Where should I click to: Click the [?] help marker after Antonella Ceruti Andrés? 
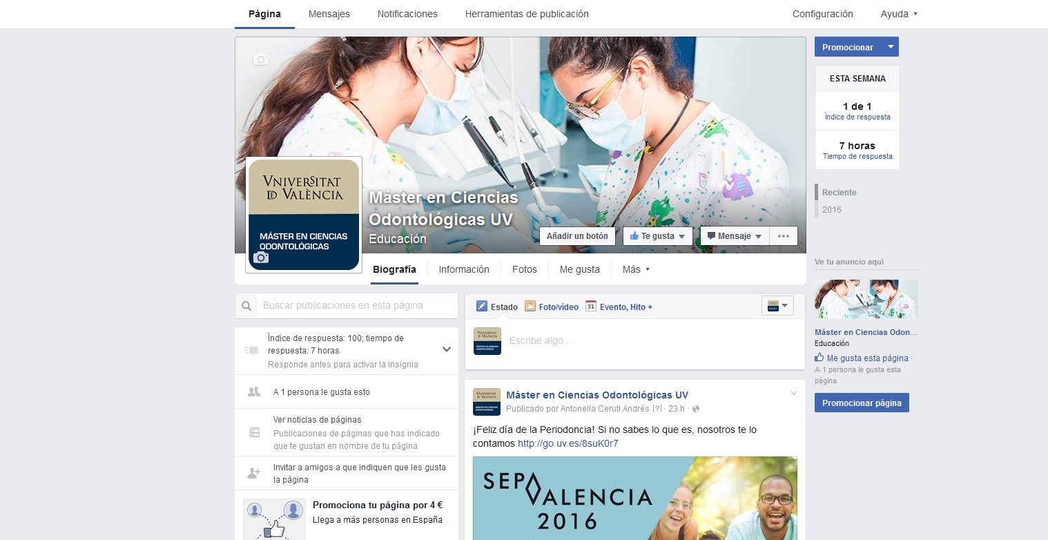pos(657,409)
